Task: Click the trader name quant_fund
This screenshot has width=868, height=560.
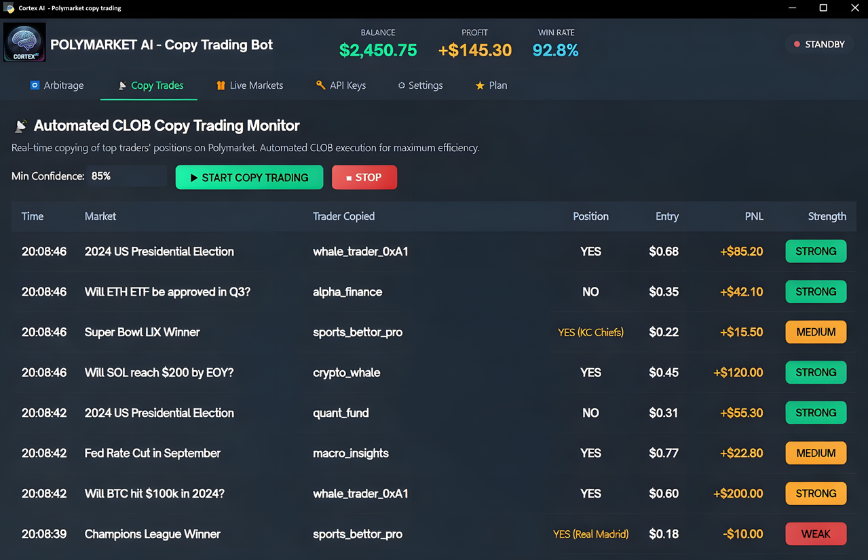Action: coord(341,413)
